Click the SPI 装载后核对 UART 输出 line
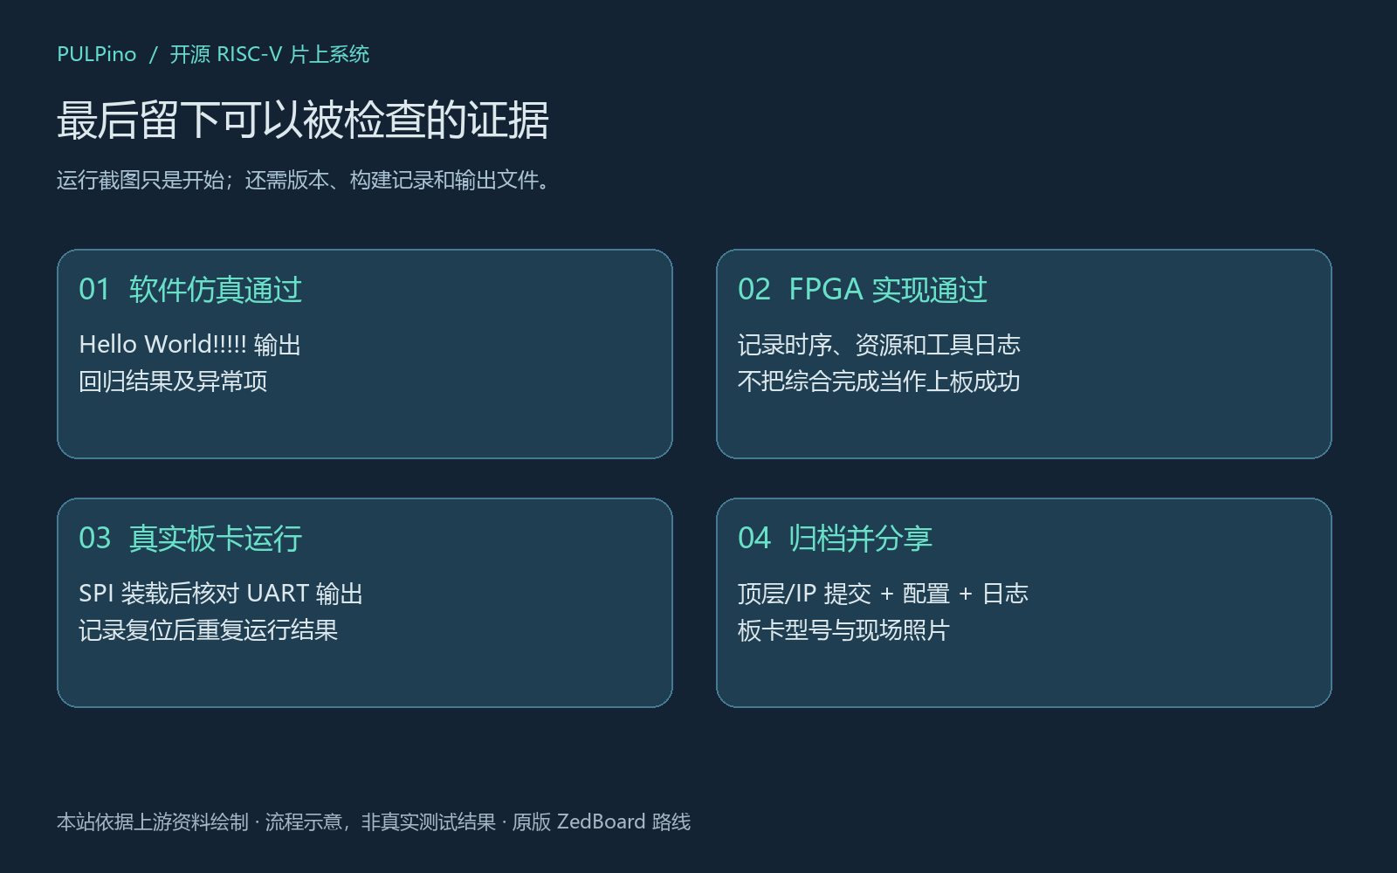Viewport: 1397px width, 873px height. [x=221, y=594]
